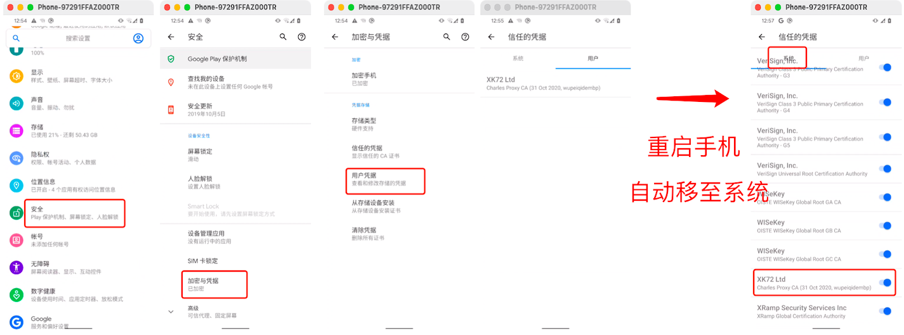Open the help icon in 加密与凭据 header
This screenshot has height=335, width=904.
coord(466,37)
